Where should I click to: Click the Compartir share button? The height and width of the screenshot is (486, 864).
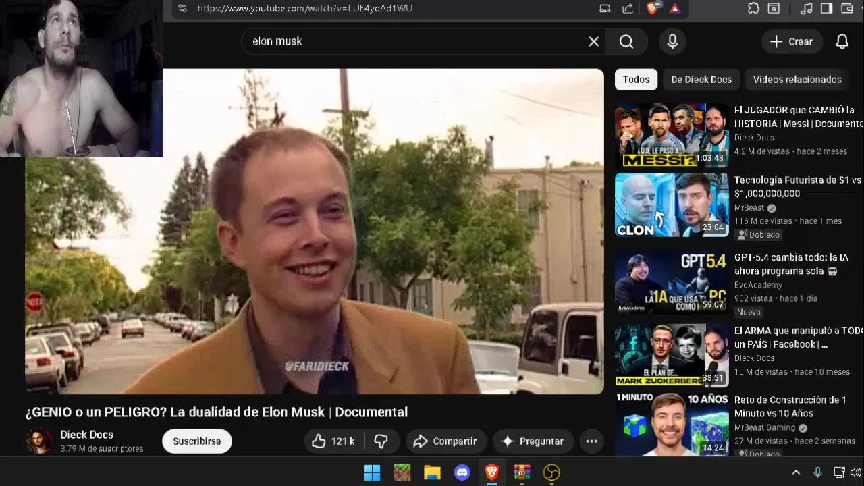point(446,441)
